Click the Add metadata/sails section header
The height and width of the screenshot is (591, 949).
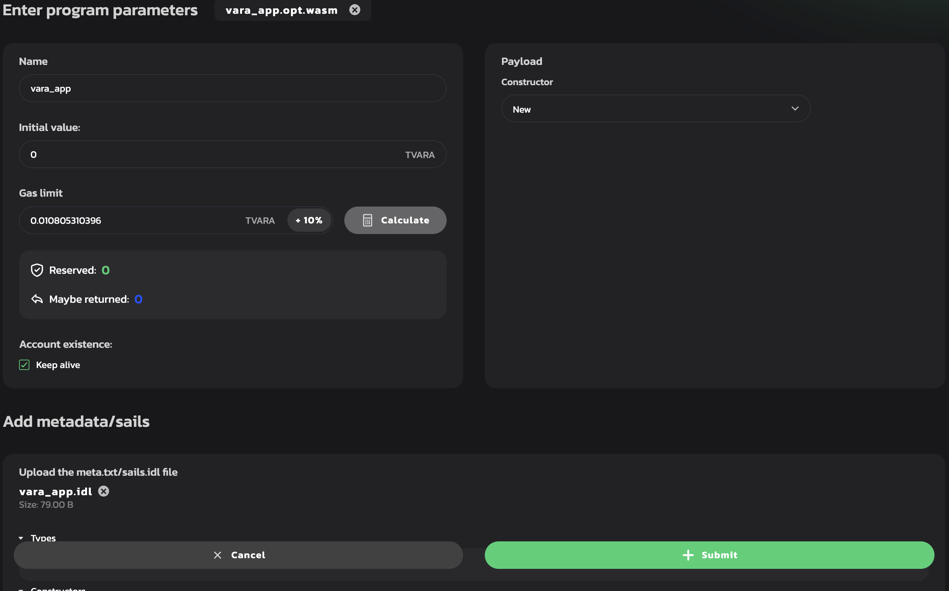pyautogui.click(x=76, y=420)
